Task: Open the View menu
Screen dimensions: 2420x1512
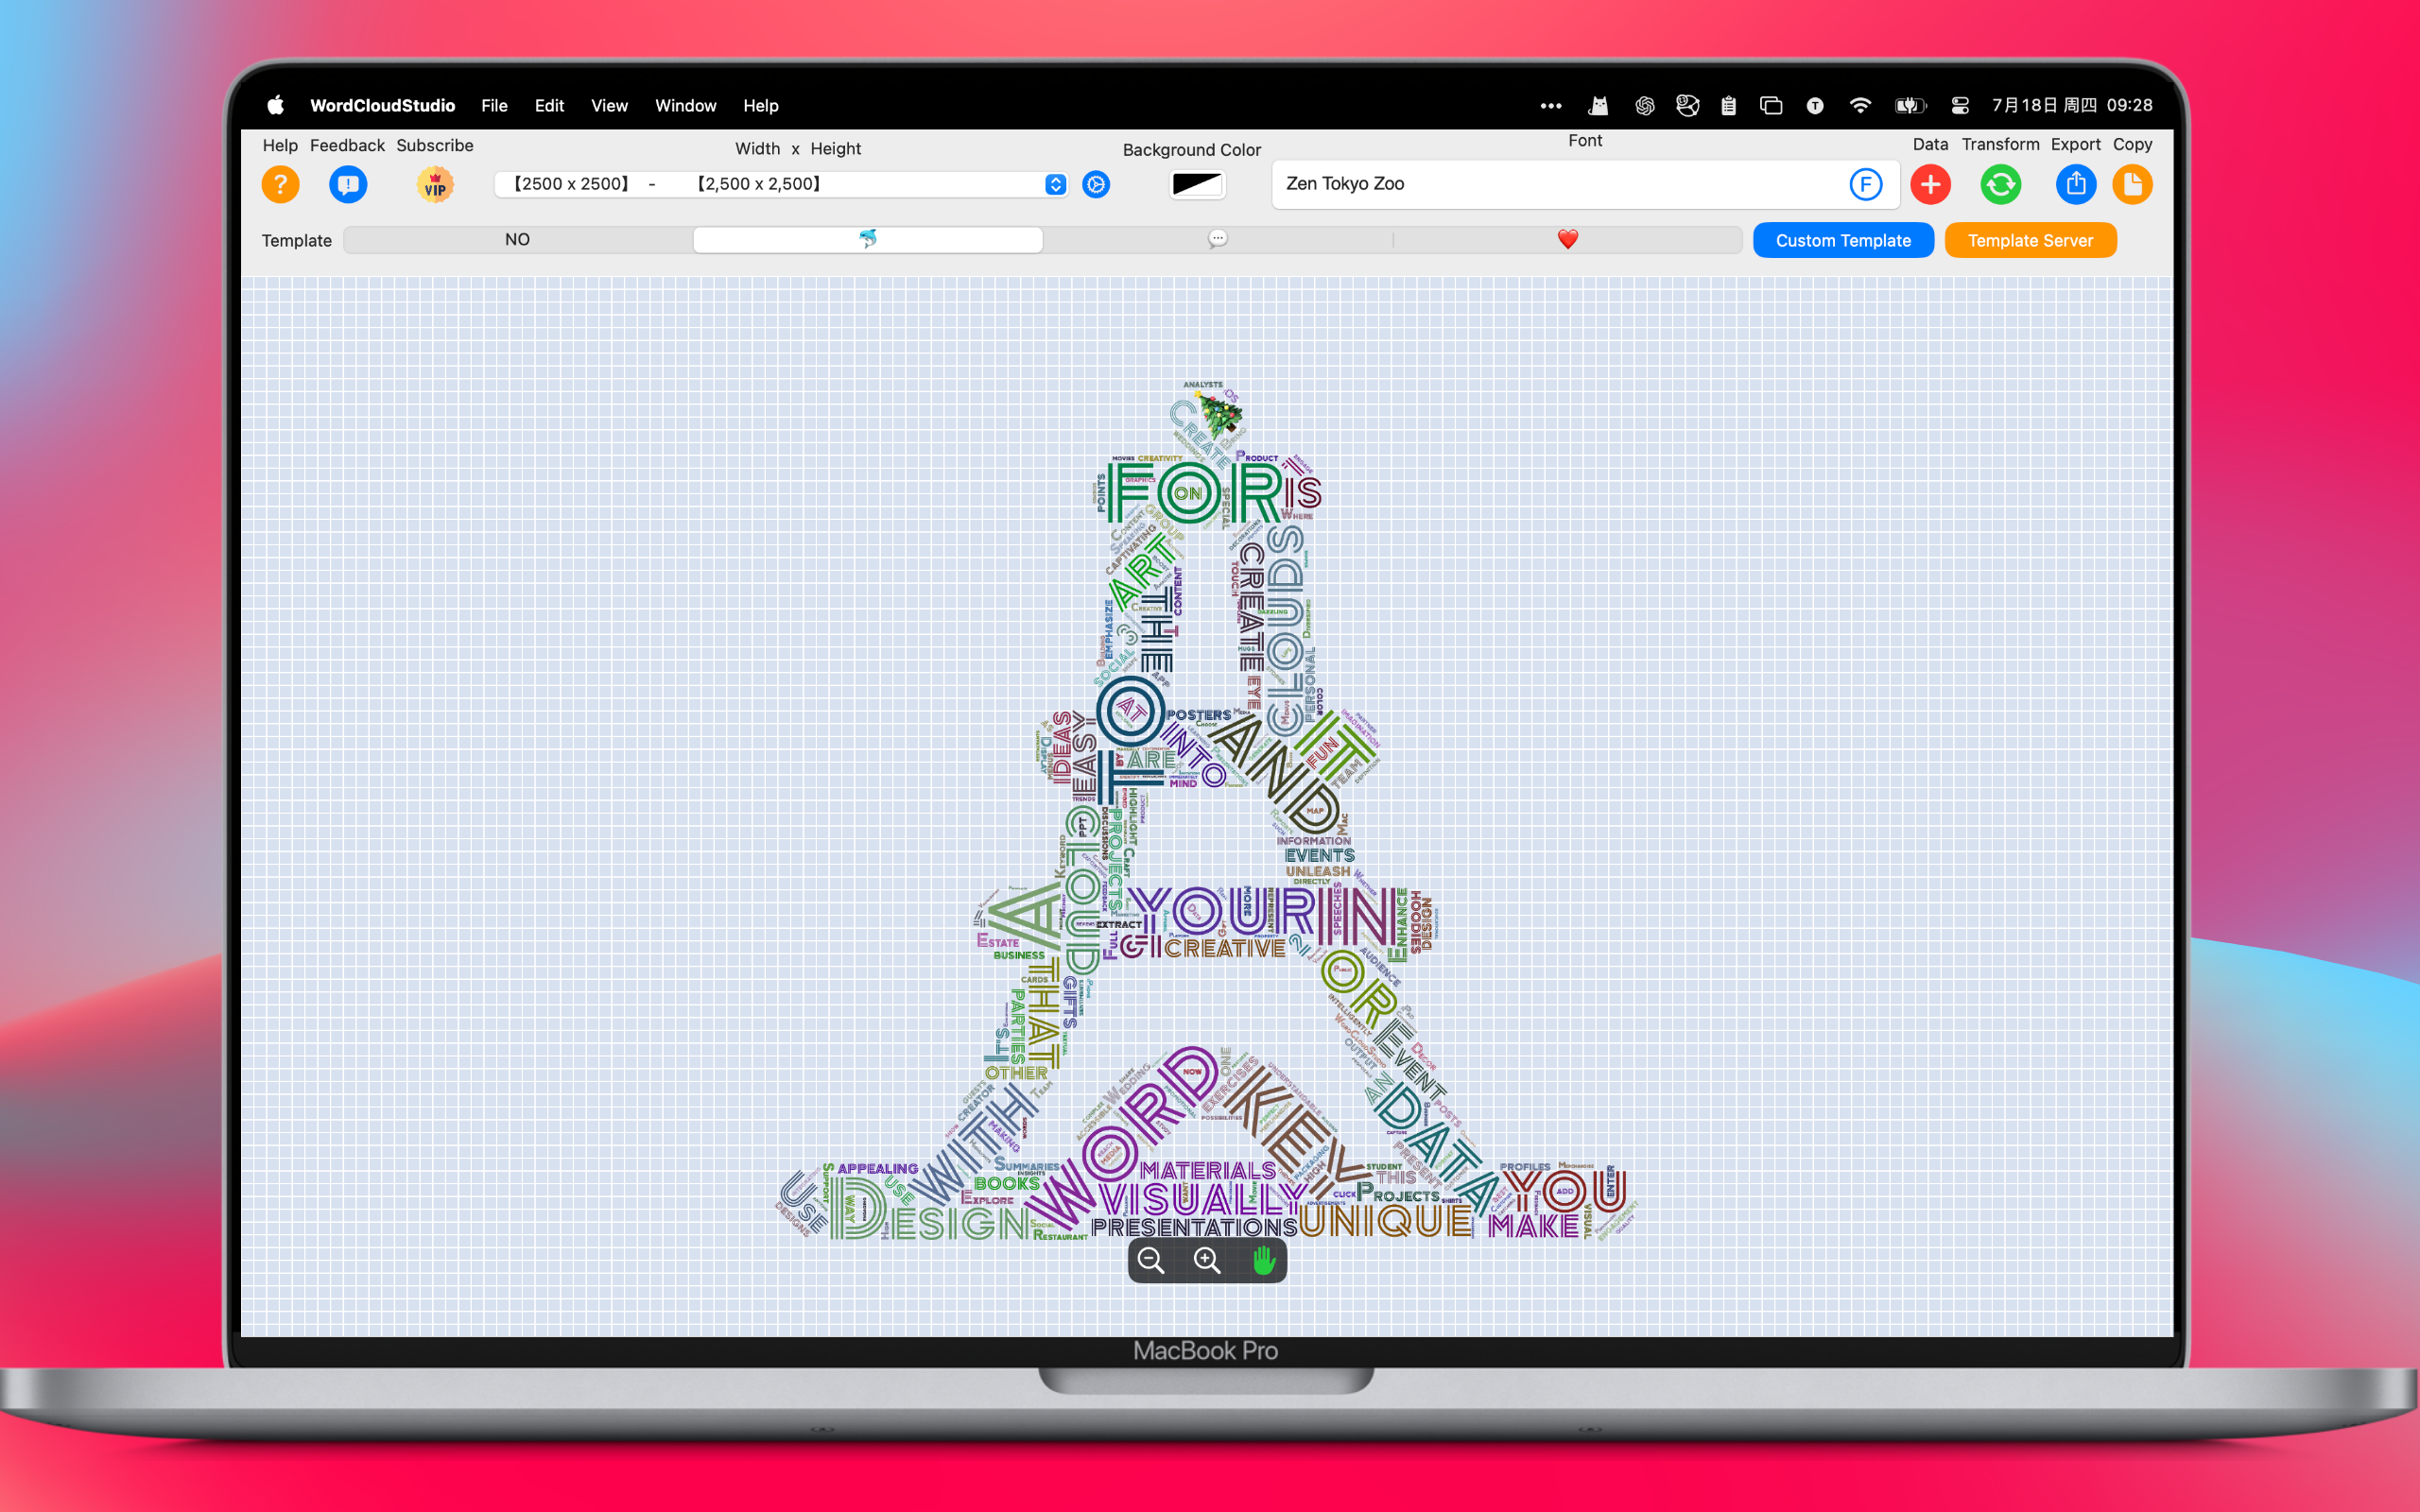Action: coord(609,105)
